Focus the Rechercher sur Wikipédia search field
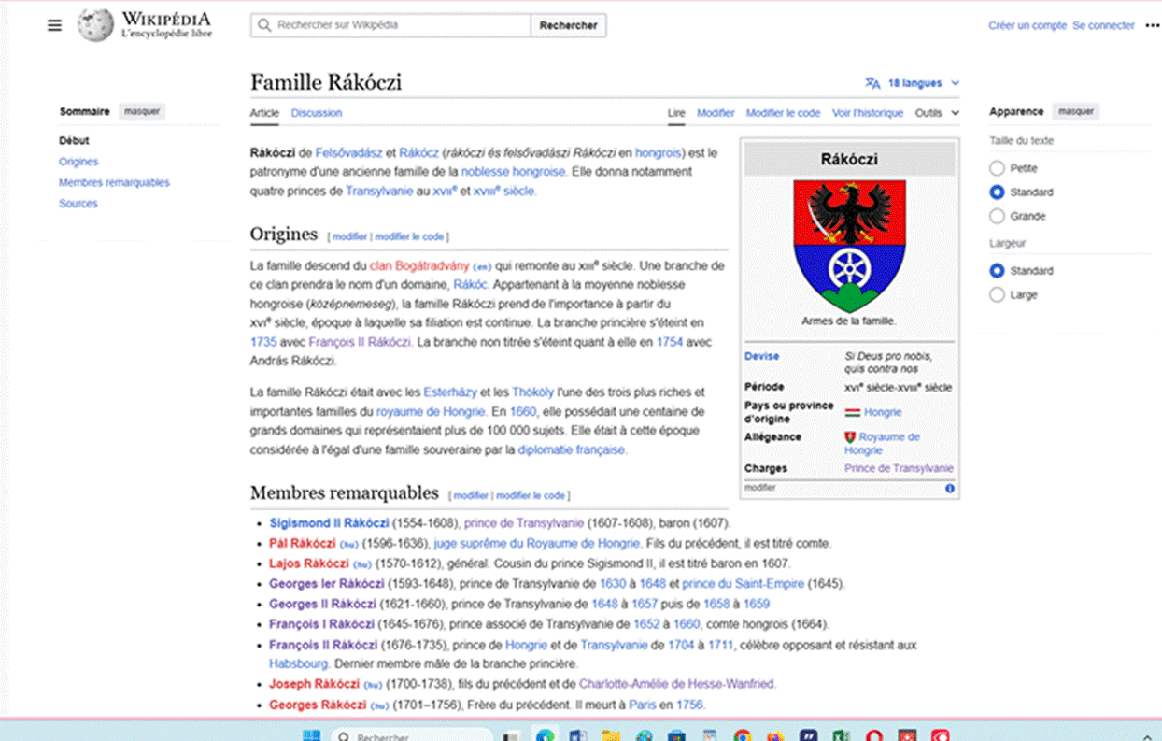1162x741 pixels. click(390, 25)
